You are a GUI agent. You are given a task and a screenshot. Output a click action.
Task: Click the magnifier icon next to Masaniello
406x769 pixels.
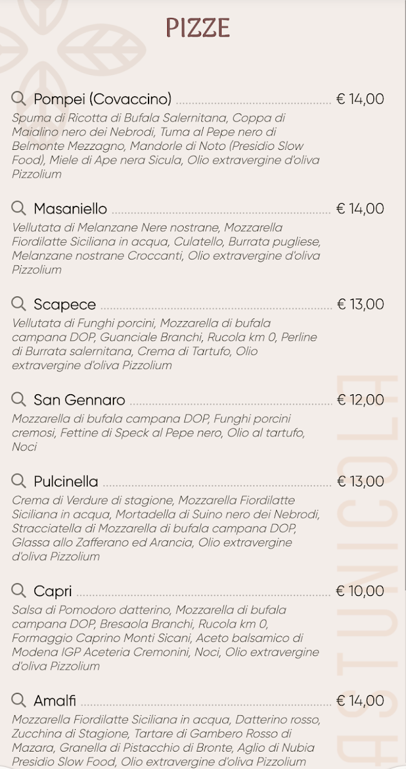tap(19, 208)
